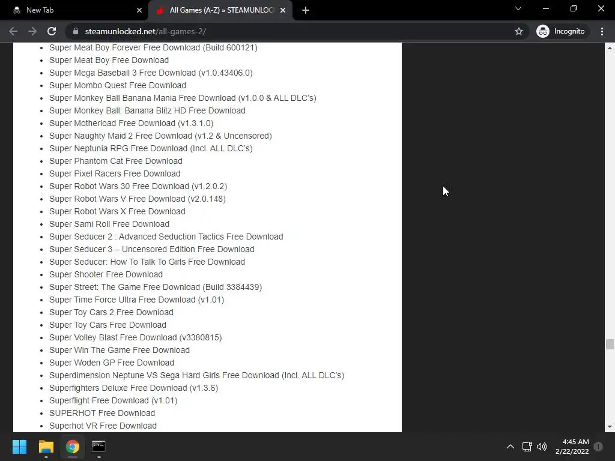Image resolution: width=615 pixels, height=461 pixels.
Task: Open Super Robot Wars V Free Download
Action: coord(138,199)
